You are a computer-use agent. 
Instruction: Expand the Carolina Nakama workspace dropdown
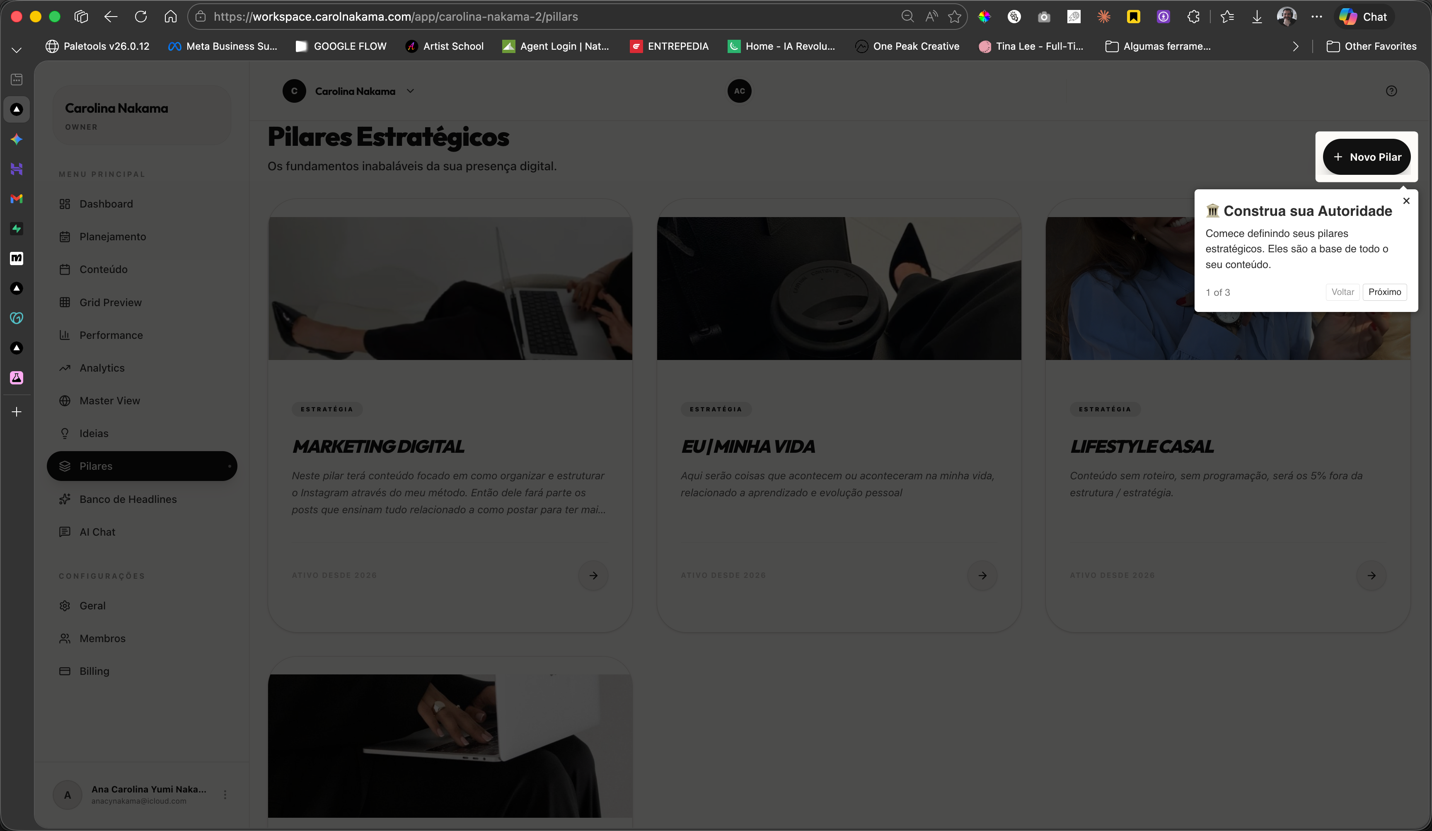[x=410, y=91]
